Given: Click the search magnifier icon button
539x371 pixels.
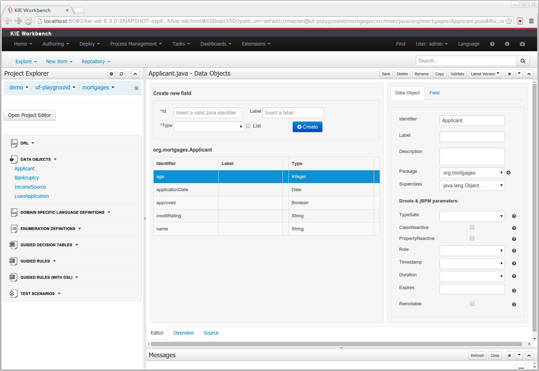Looking at the screenshot, I should tap(523, 61).
